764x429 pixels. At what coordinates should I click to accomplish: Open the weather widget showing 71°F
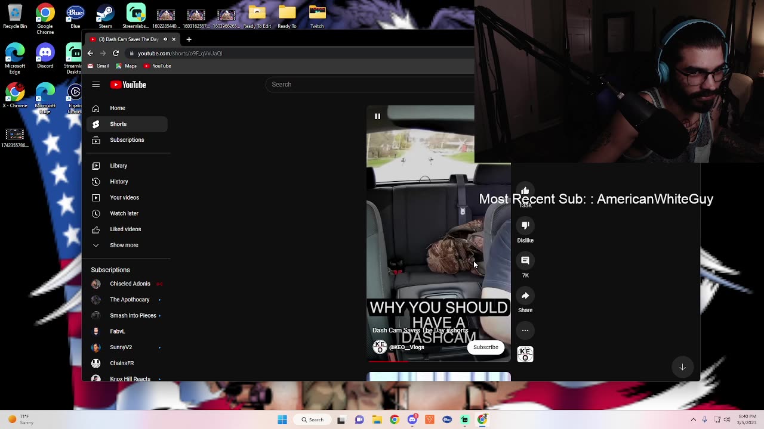tap(21, 419)
